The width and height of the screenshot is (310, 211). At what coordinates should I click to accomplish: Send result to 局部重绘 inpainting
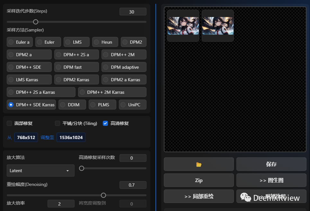point(199,196)
